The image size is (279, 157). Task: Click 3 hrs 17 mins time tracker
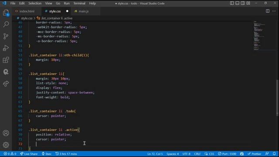click(66, 154)
